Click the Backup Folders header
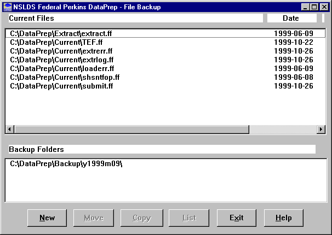This screenshot has height=235, width=332. pos(162,149)
